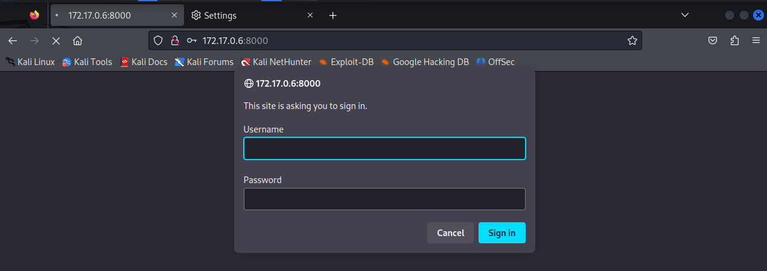Click the insecure connection padlock icon

click(x=174, y=41)
